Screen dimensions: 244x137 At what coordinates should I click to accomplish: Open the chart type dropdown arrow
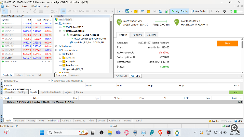[x=123, y=11]
